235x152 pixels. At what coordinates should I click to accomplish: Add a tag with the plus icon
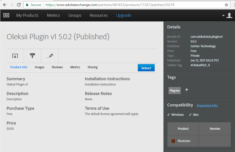(x=187, y=90)
